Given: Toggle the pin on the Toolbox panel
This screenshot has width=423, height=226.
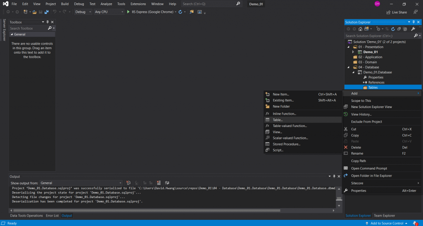Looking at the screenshot, I should [48, 22].
